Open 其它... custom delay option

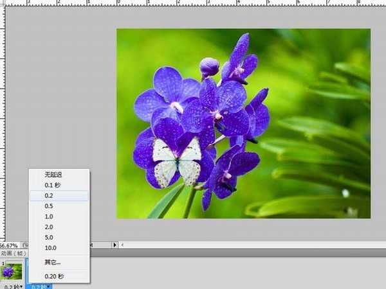point(53,262)
